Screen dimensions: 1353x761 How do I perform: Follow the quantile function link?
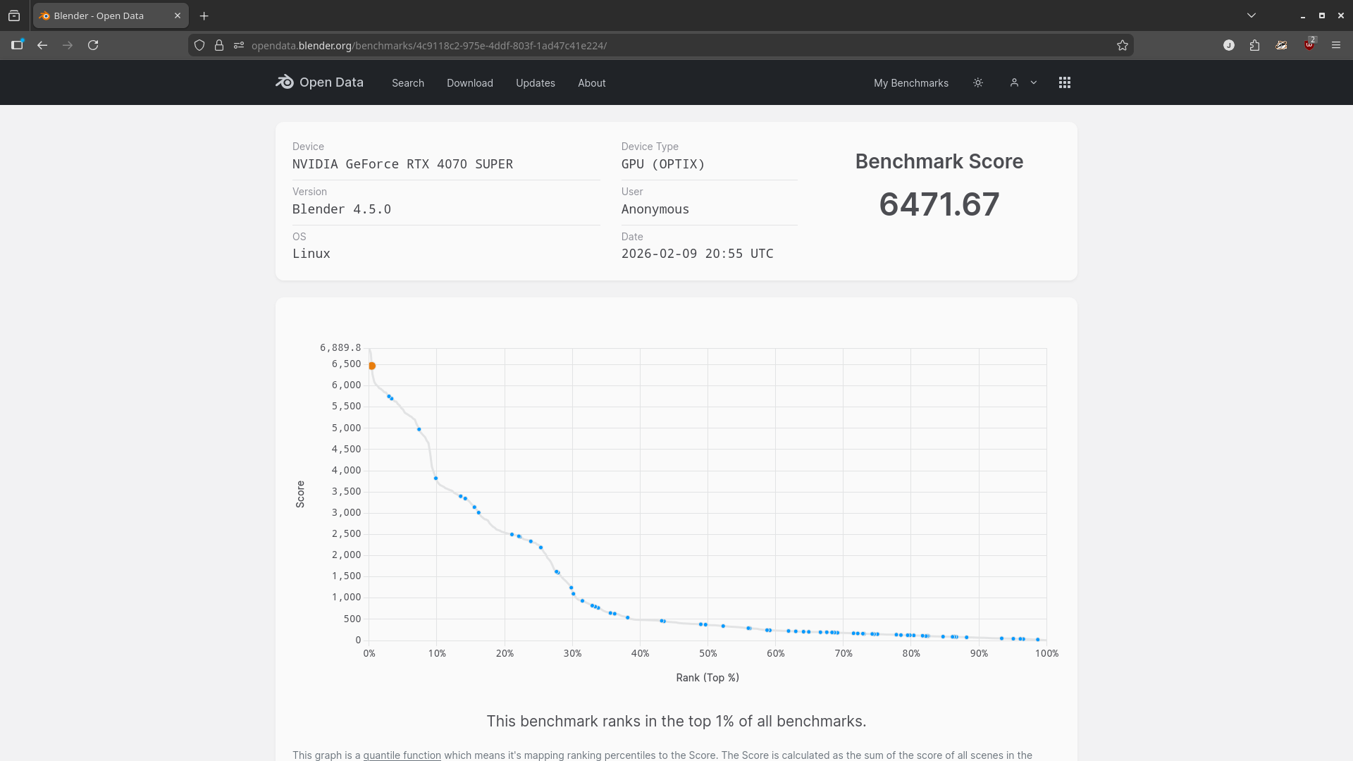coord(402,755)
